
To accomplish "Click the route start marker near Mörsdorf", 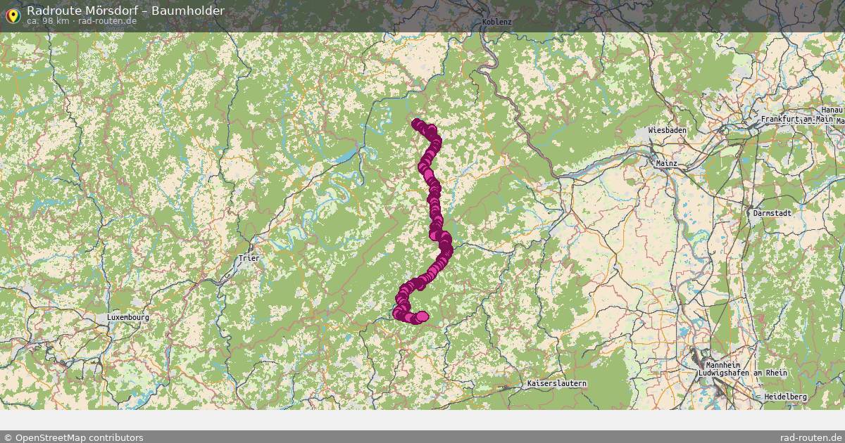I will (x=416, y=122).
